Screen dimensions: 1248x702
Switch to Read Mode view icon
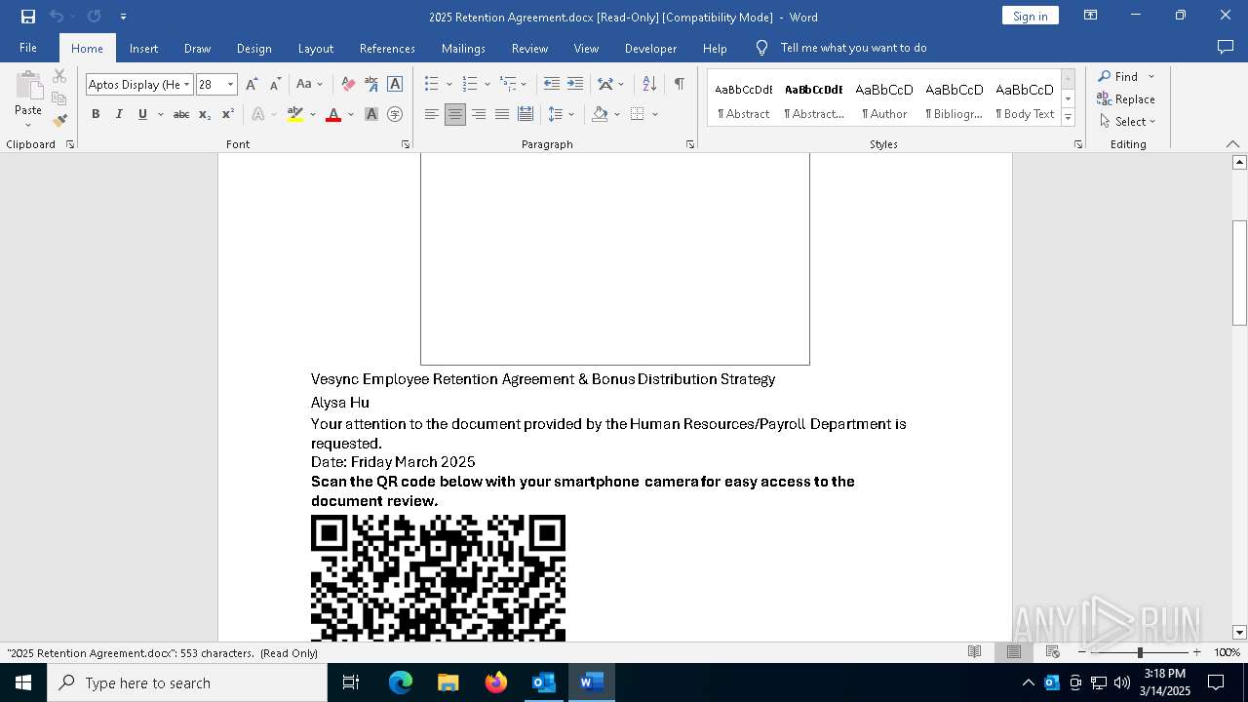(974, 652)
